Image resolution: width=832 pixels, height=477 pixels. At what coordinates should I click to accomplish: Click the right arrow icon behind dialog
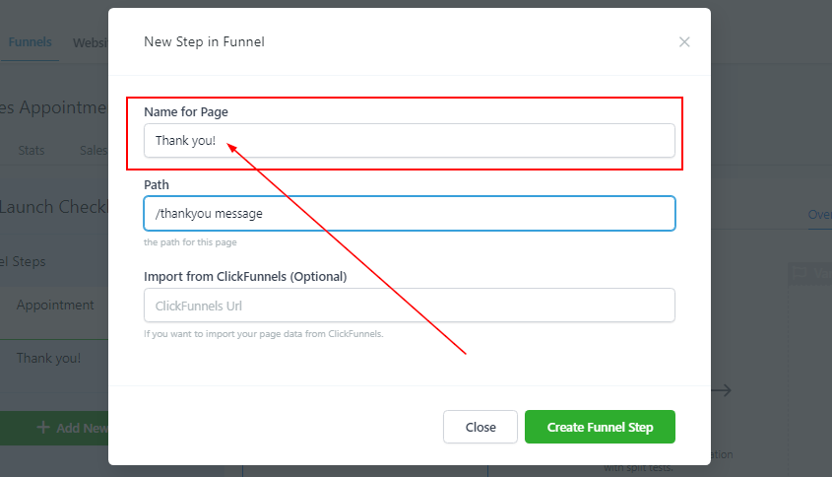[721, 390]
